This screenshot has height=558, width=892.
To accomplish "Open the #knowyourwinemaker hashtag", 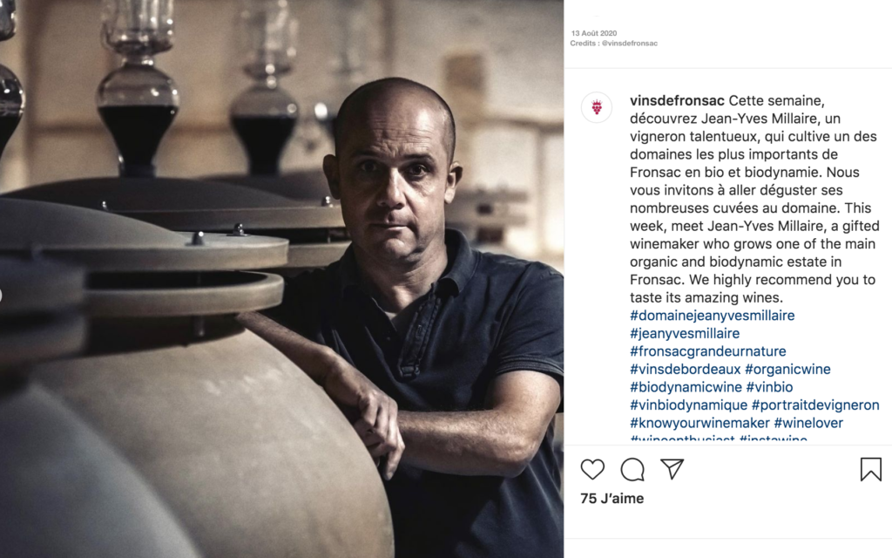I will (699, 423).
